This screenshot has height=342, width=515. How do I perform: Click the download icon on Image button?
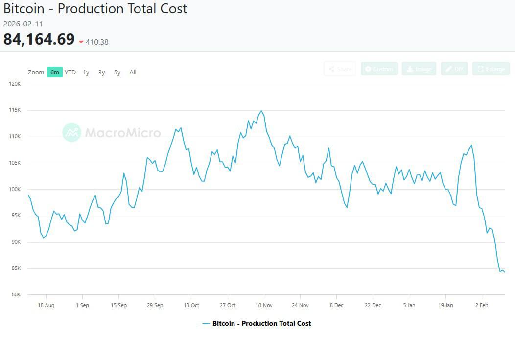point(409,69)
